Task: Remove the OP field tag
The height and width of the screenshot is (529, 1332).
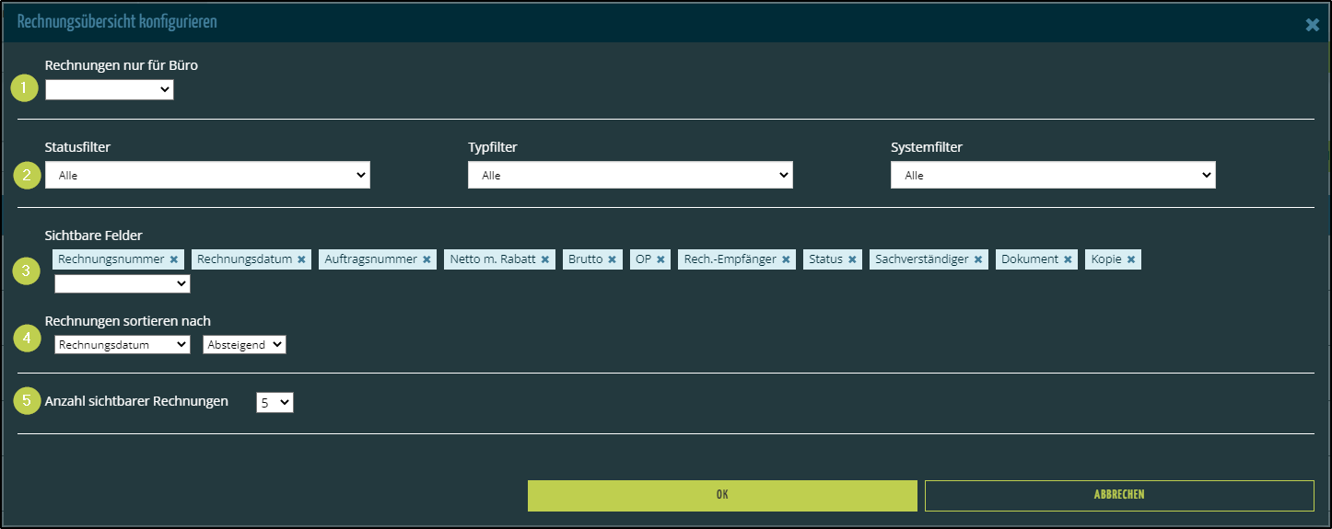Action: pyautogui.click(x=660, y=259)
